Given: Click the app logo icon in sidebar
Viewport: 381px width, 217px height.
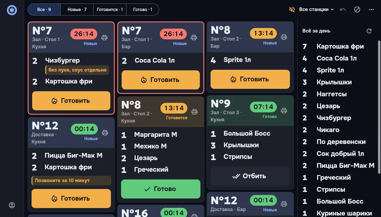Looking at the screenshot, I should click(x=12, y=10).
